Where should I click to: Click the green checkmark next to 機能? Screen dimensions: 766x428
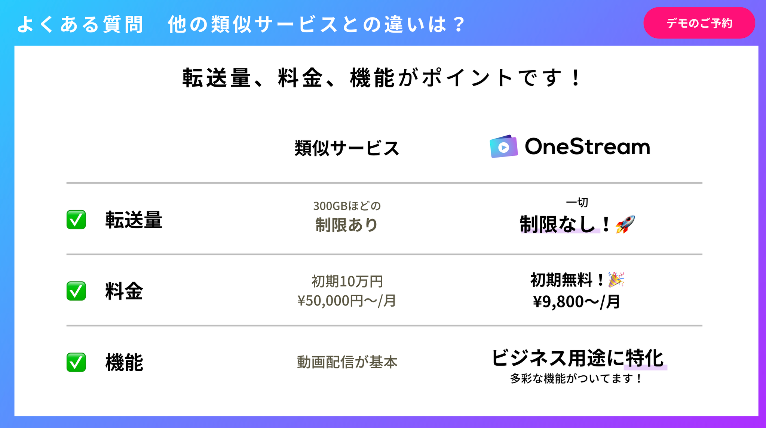pyautogui.click(x=76, y=362)
